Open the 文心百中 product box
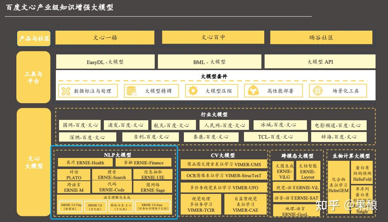The height and width of the screenshot is (222, 388). (x=213, y=37)
